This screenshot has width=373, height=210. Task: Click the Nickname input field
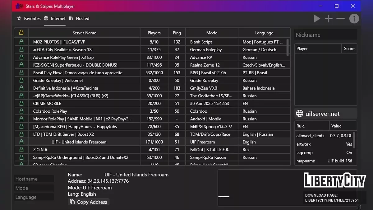click(325, 35)
